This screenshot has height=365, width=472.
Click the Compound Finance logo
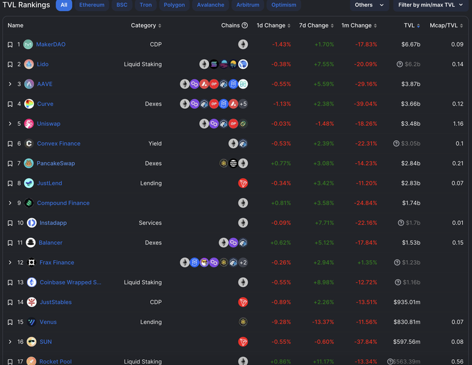[x=29, y=202]
